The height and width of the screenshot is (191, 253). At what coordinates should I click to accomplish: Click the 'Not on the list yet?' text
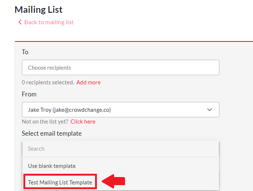(45, 122)
